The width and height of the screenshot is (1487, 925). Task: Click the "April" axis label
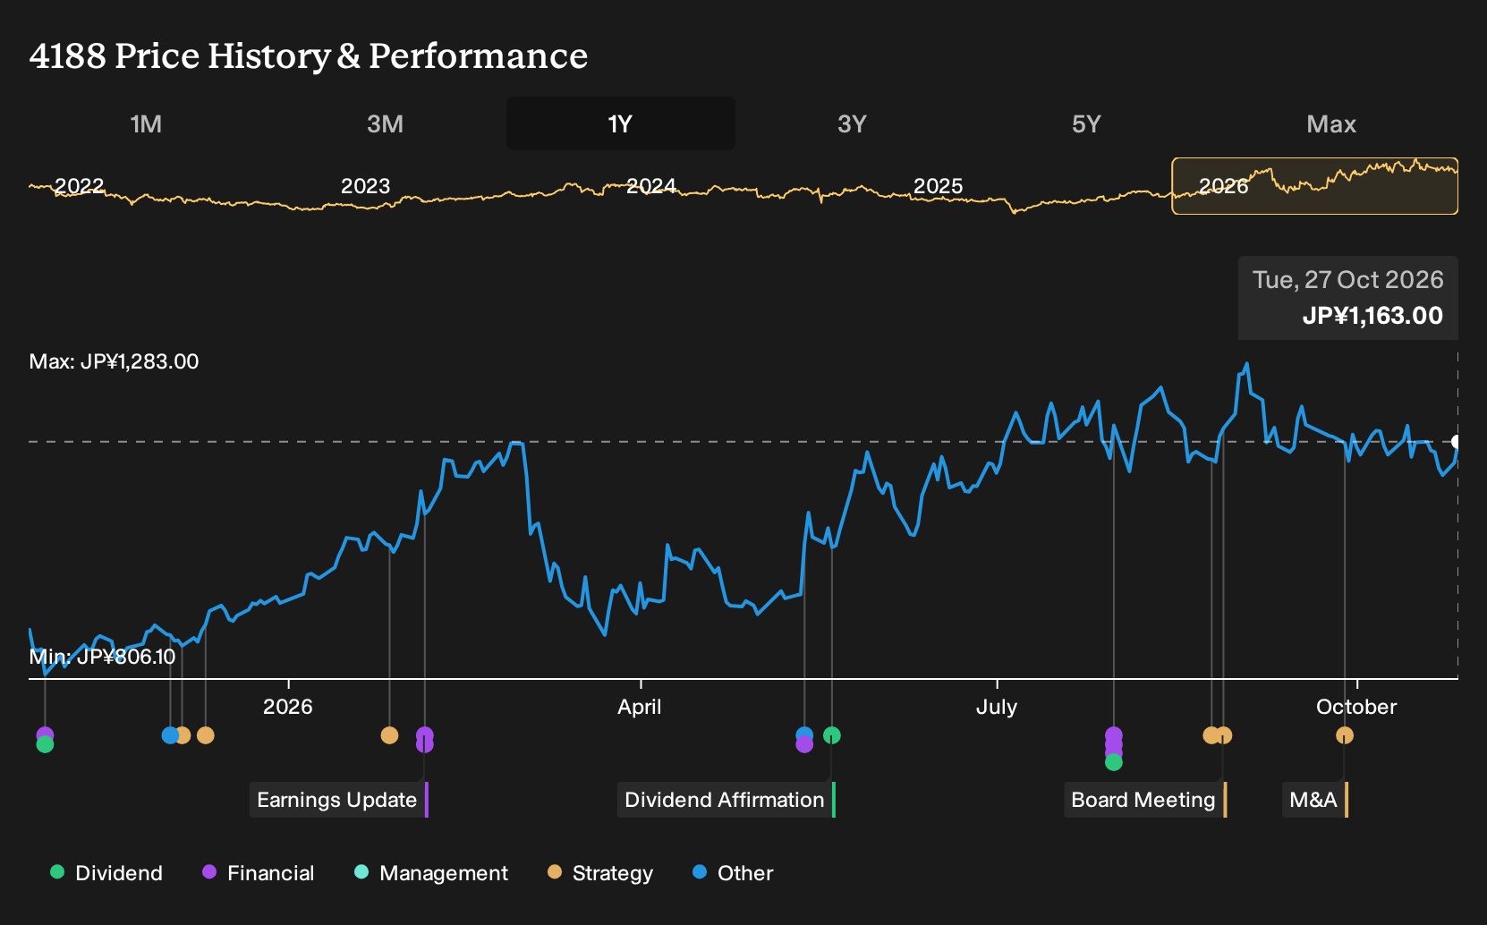[x=640, y=707]
